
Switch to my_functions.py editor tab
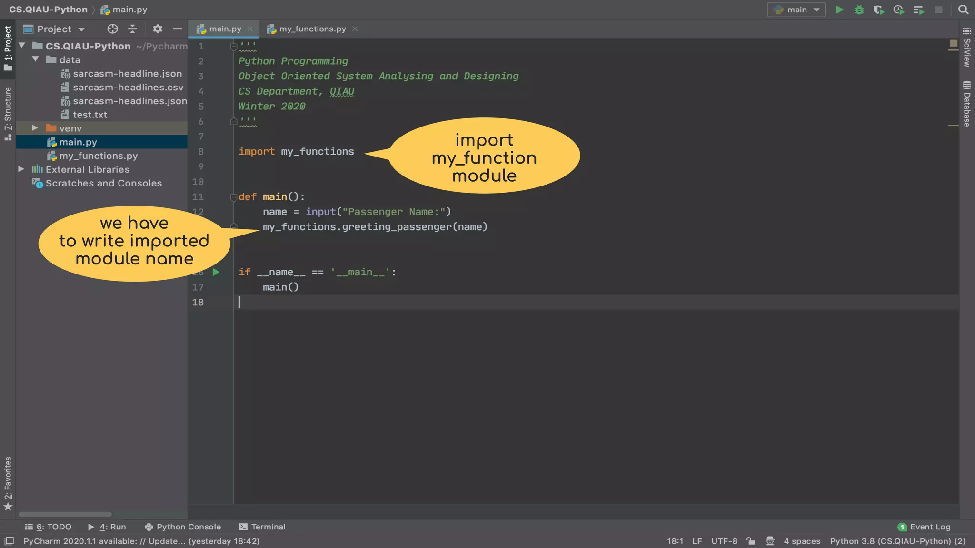coord(312,29)
